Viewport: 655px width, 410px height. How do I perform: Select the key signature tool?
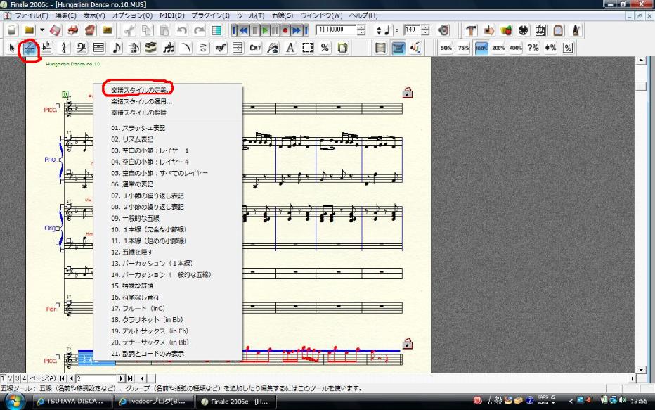(48, 47)
